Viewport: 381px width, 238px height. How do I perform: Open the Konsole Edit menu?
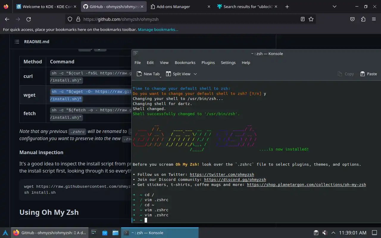click(150, 62)
